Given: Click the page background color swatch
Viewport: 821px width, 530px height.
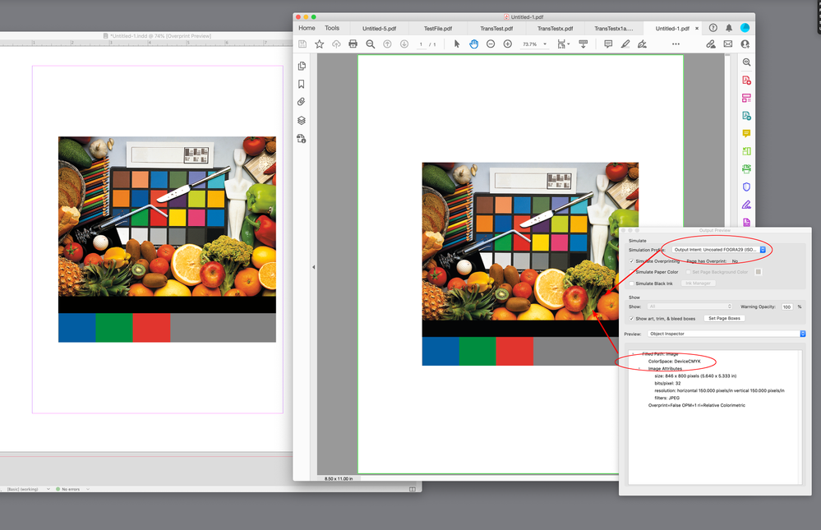Looking at the screenshot, I should 759,272.
